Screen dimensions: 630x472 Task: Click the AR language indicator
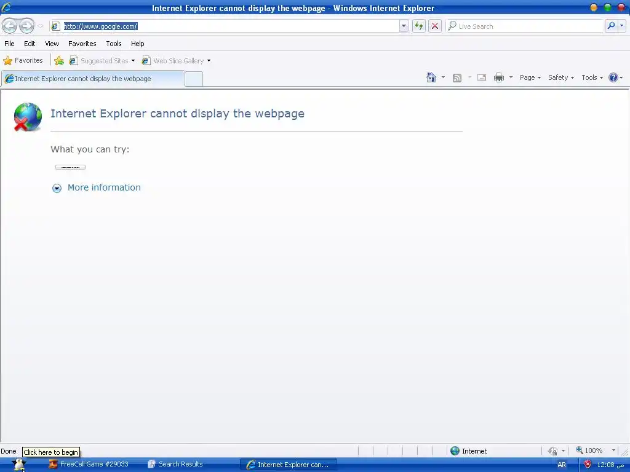click(562, 465)
